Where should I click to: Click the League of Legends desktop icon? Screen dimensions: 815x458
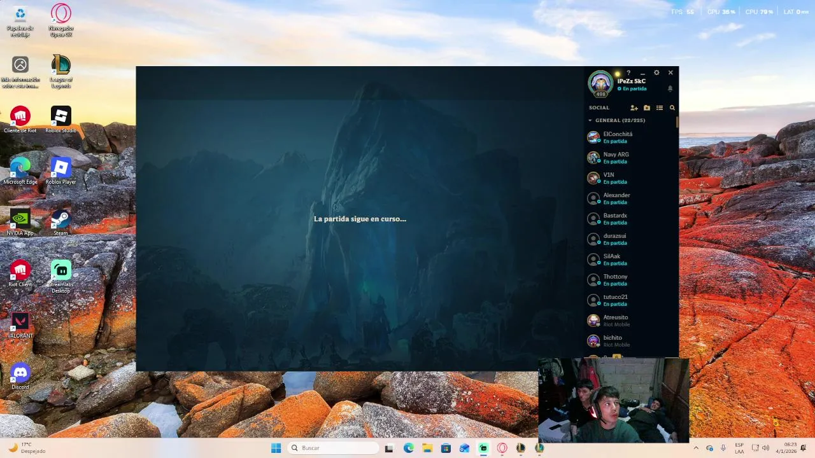click(x=60, y=72)
